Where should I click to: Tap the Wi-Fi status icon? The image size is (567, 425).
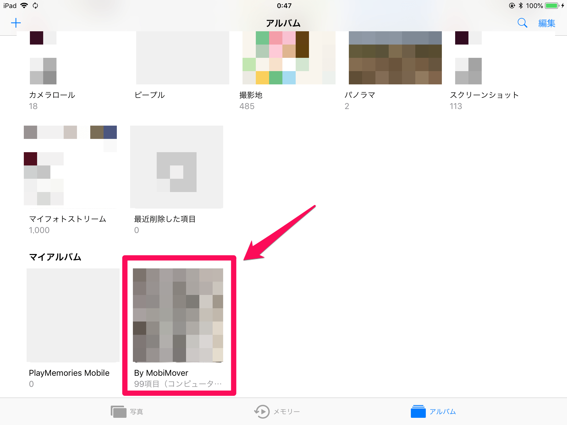pyautogui.click(x=25, y=6)
